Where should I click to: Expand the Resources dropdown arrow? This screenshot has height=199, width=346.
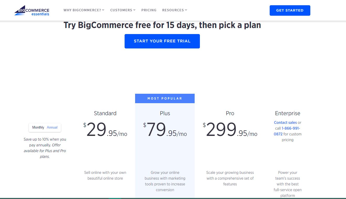(x=186, y=10)
